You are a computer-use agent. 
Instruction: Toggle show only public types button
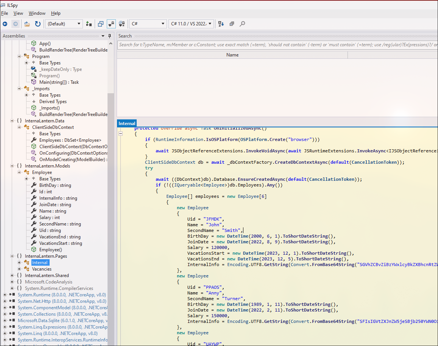pyautogui.click(x=101, y=24)
